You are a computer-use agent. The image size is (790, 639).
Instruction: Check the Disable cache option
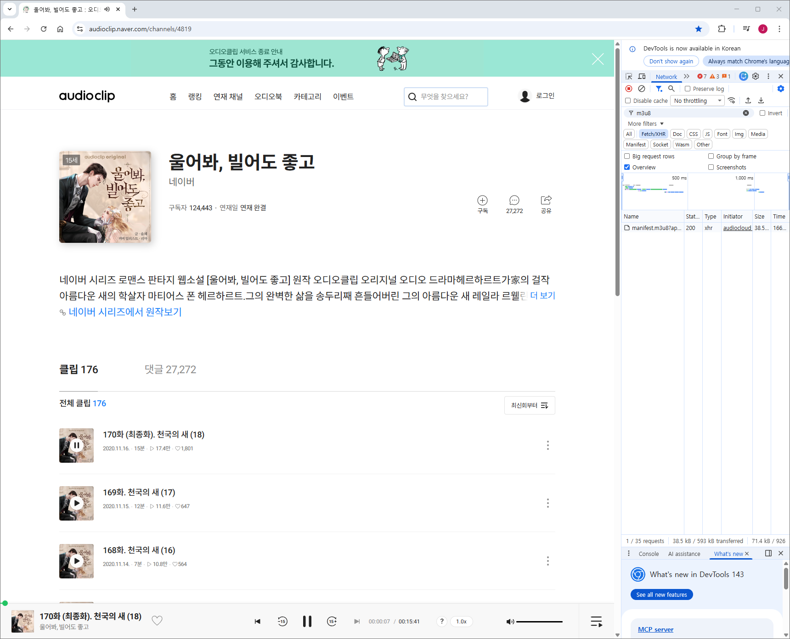[628, 101]
